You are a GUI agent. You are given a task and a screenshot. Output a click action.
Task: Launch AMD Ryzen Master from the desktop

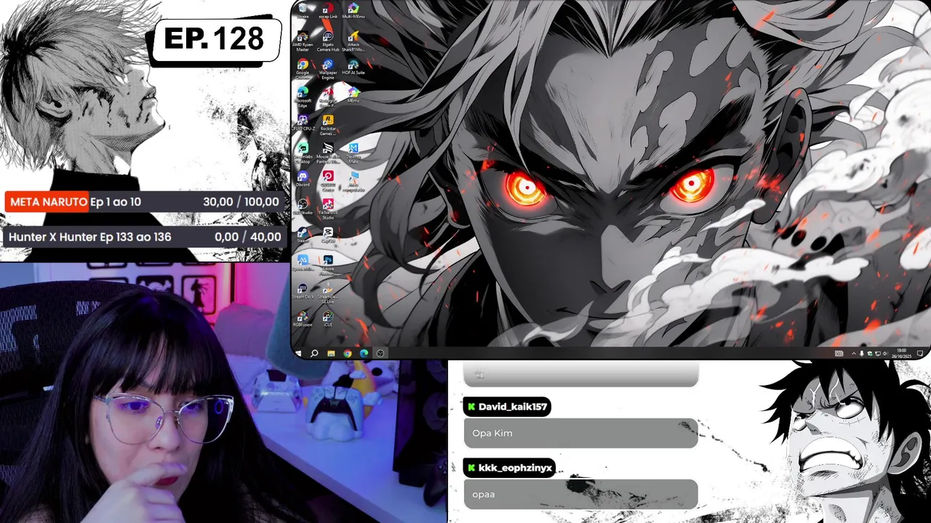303,41
